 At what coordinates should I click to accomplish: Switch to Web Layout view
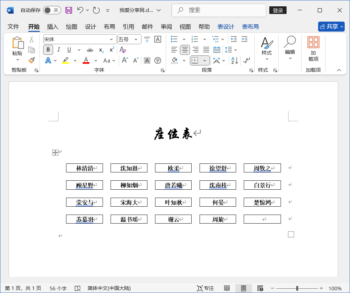[x=260, y=288]
